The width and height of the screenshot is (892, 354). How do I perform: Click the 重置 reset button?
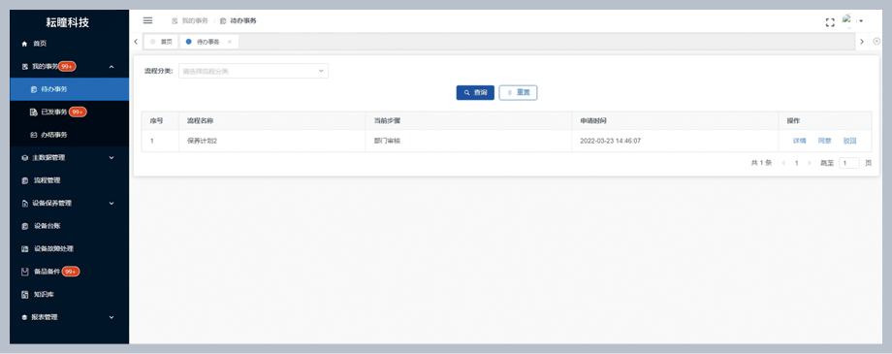click(519, 93)
